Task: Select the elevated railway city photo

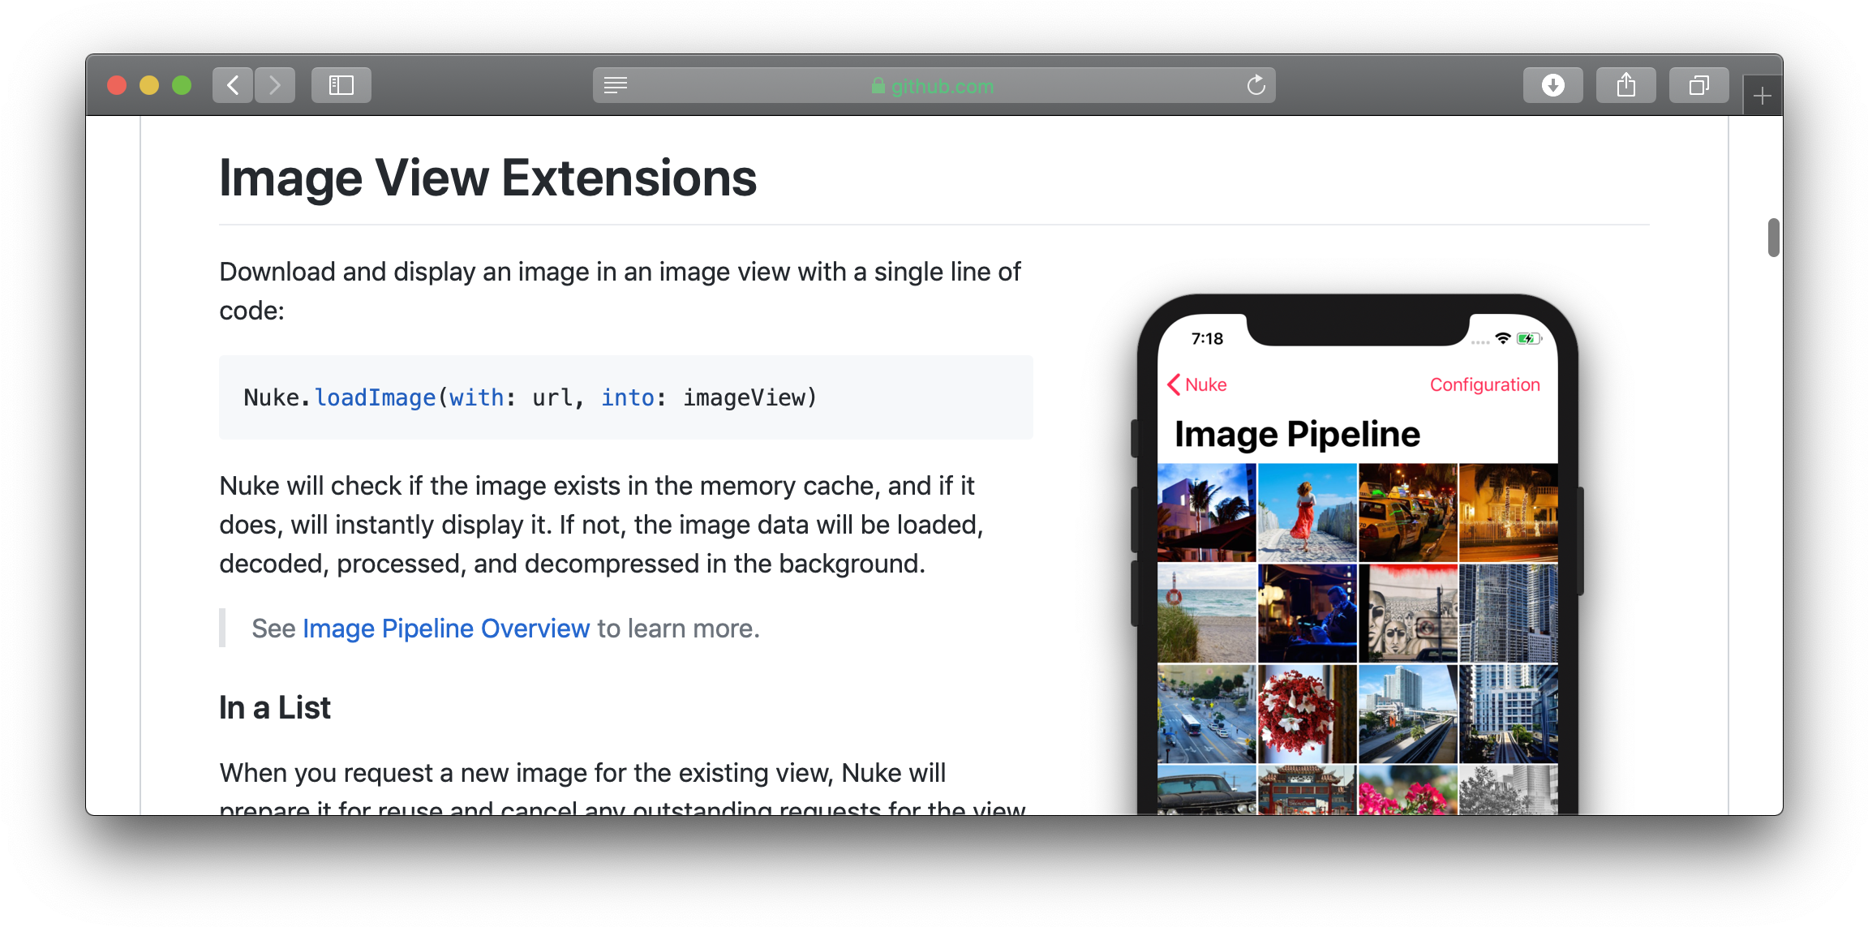Action: [x=1407, y=714]
